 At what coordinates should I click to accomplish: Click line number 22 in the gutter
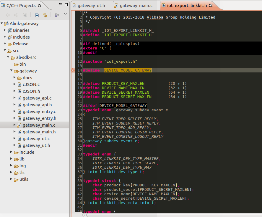(x=79, y=106)
